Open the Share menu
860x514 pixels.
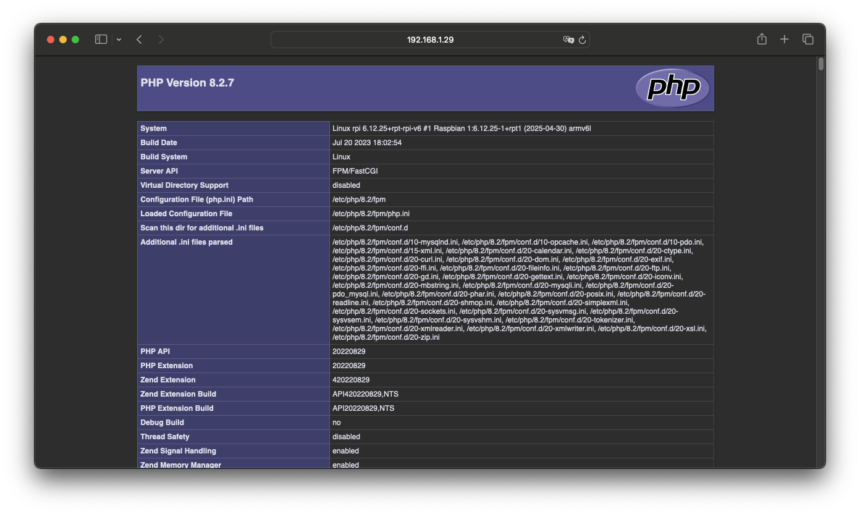coord(762,40)
